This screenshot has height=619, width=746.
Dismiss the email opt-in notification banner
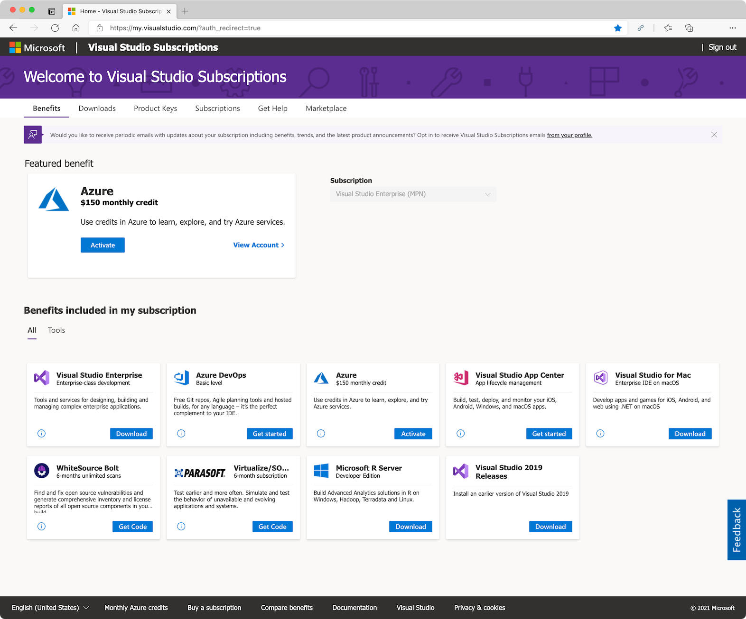pyautogui.click(x=714, y=135)
